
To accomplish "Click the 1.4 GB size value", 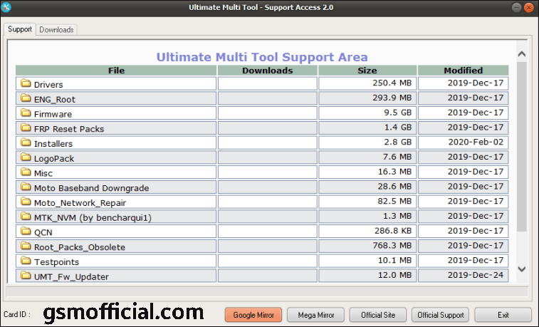I will pos(398,128).
